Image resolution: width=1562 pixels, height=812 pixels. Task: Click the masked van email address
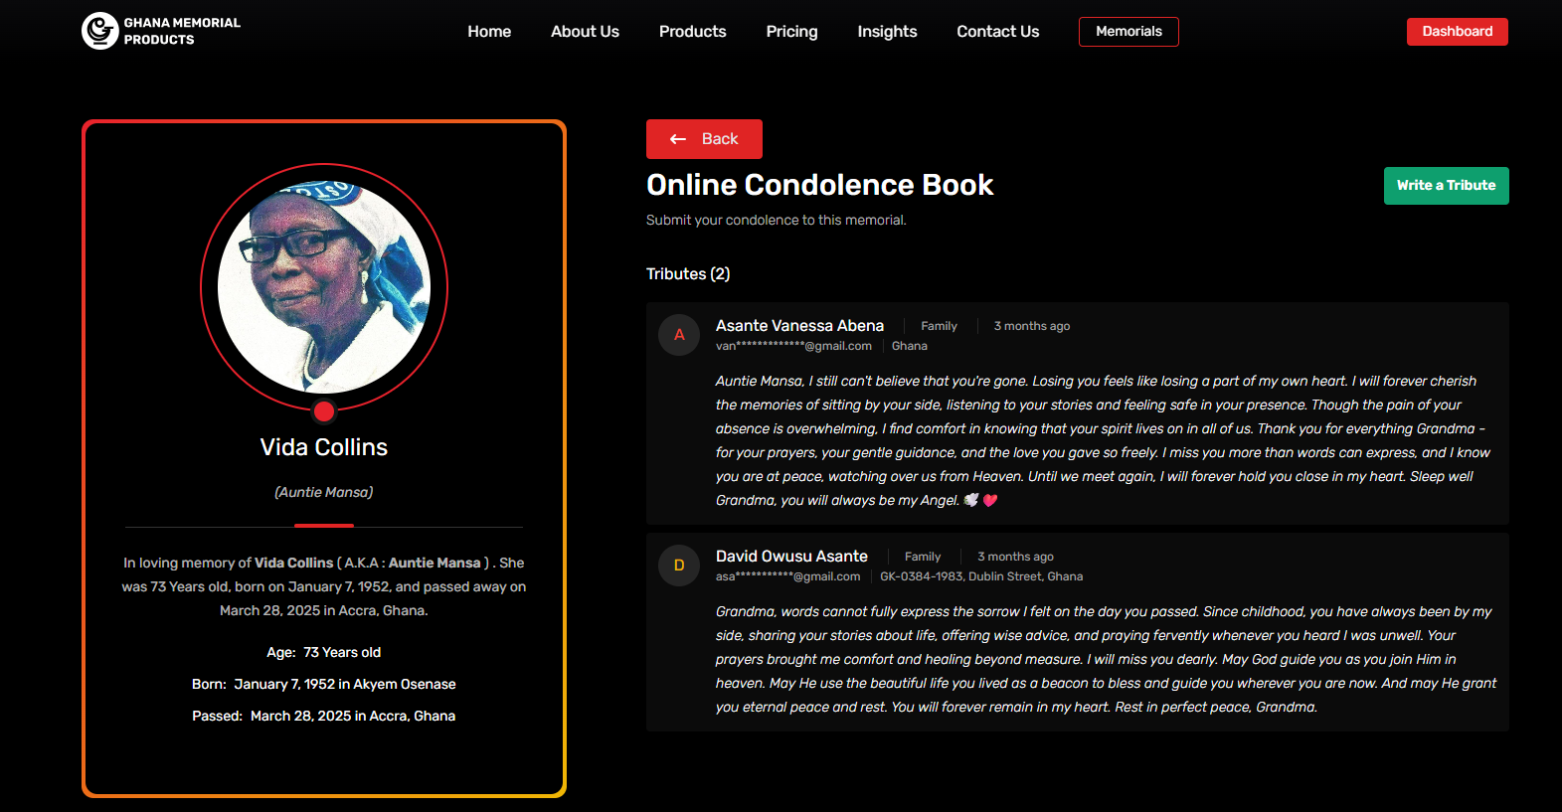793,346
